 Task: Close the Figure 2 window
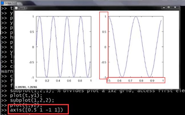pos(175,7)
